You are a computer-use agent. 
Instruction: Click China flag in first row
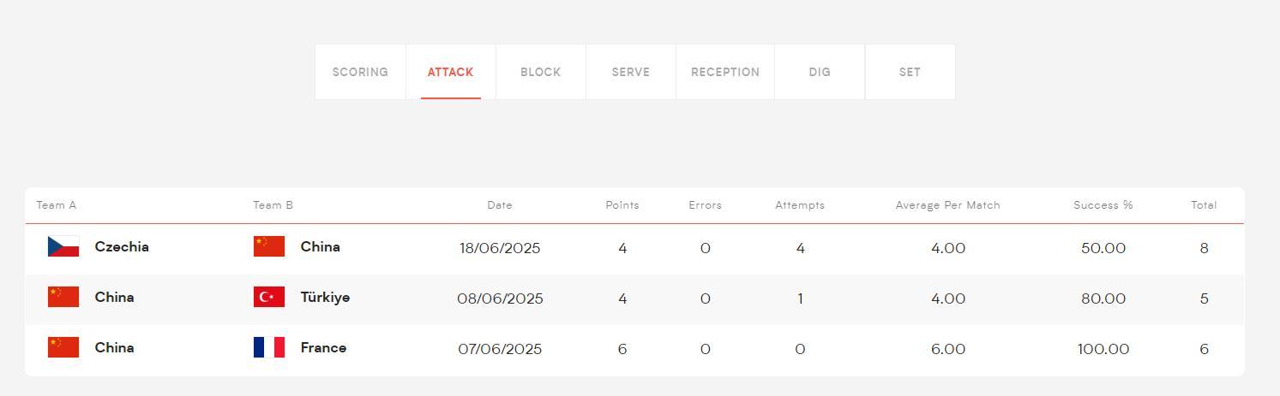pos(269,247)
